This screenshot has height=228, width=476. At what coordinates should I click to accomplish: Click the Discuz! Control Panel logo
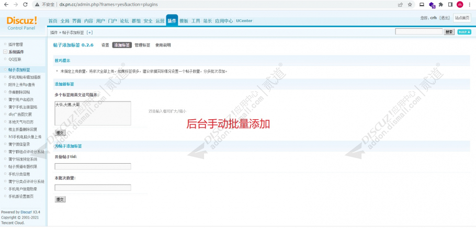21,23
